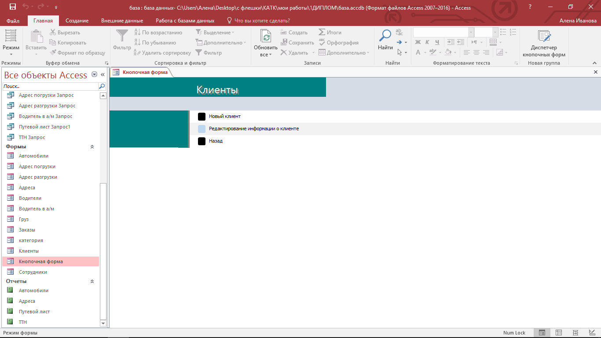Open Выделение dropdown
601x338 pixels.
point(215,33)
